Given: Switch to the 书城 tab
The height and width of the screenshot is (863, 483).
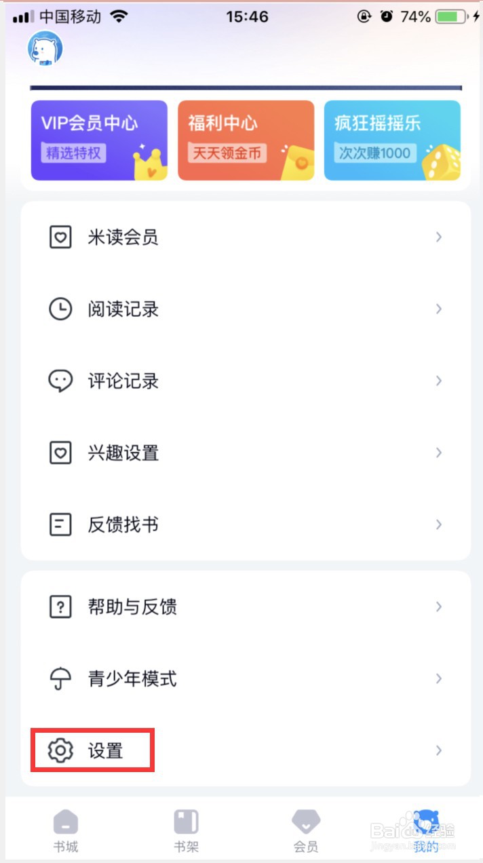Looking at the screenshot, I should pyautogui.click(x=66, y=830).
